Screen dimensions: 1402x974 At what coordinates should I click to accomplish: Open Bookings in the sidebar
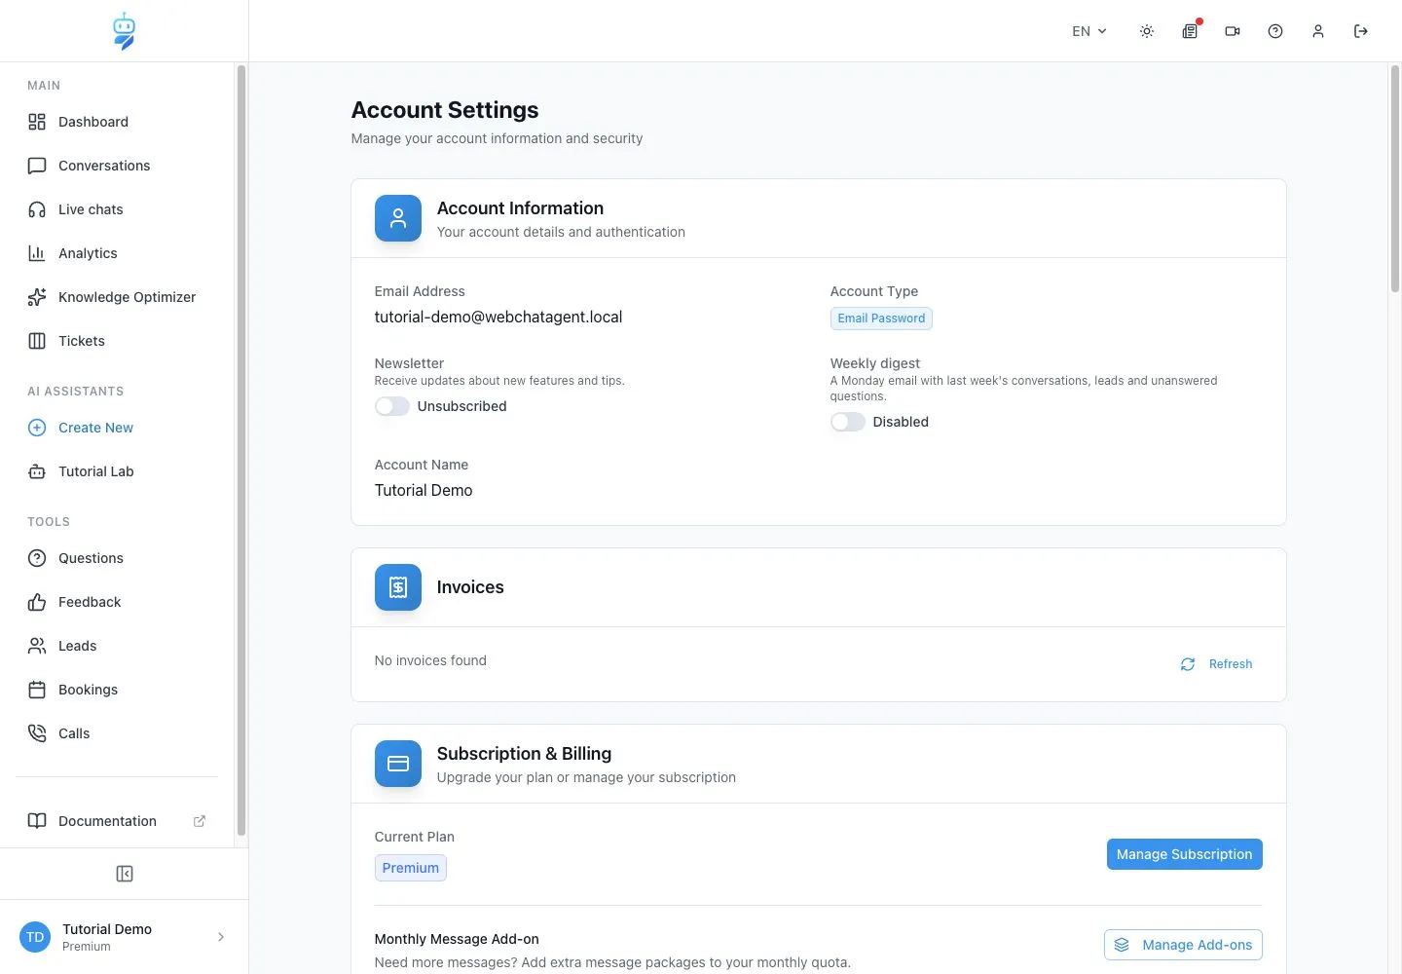117,690
